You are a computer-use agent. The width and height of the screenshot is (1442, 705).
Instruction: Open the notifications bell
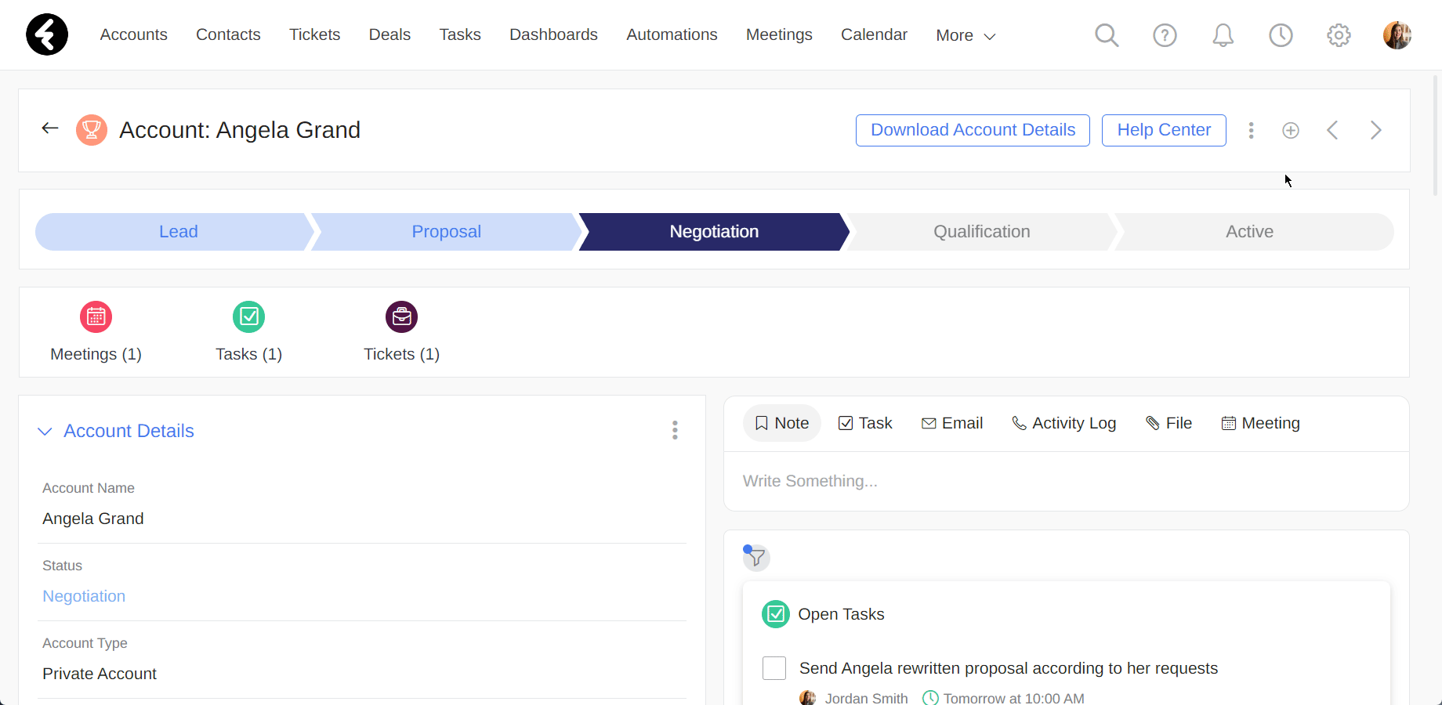pos(1223,35)
